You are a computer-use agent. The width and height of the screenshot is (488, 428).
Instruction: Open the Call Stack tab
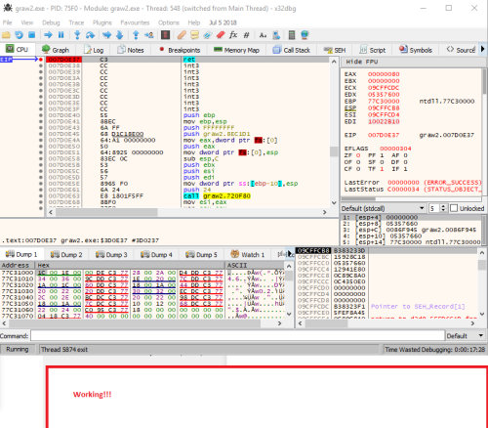(292, 50)
